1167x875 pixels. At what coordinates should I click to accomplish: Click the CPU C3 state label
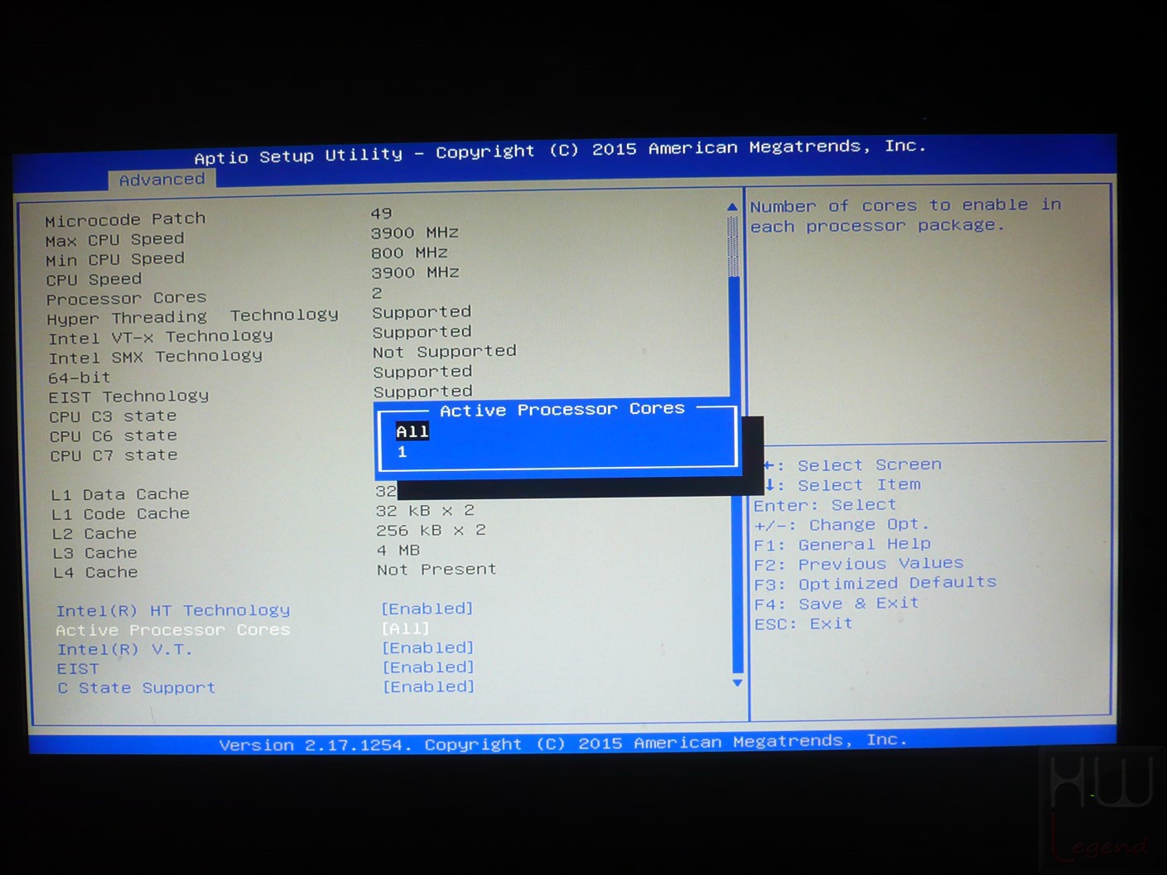click(113, 416)
